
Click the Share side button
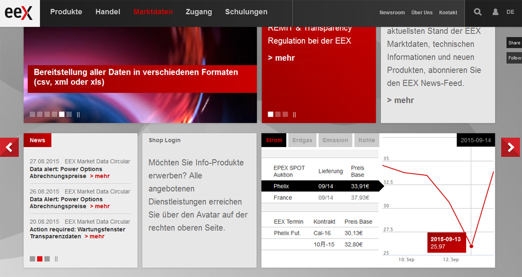pyautogui.click(x=514, y=43)
